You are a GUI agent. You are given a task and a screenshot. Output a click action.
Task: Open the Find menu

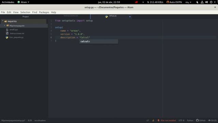pyautogui.click(x=35, y=12)
